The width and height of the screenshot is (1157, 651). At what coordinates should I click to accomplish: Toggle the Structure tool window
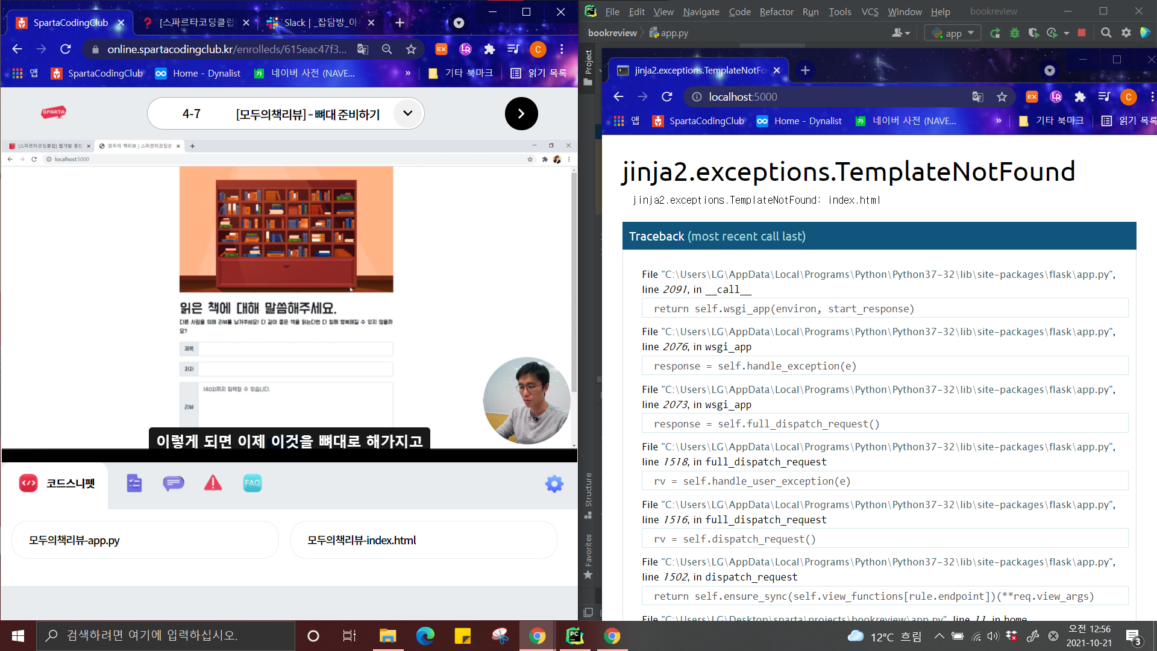point(589,494)
